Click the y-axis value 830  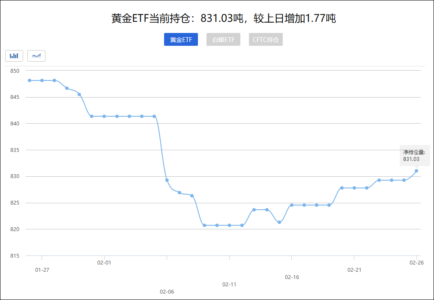pos(15,176)
